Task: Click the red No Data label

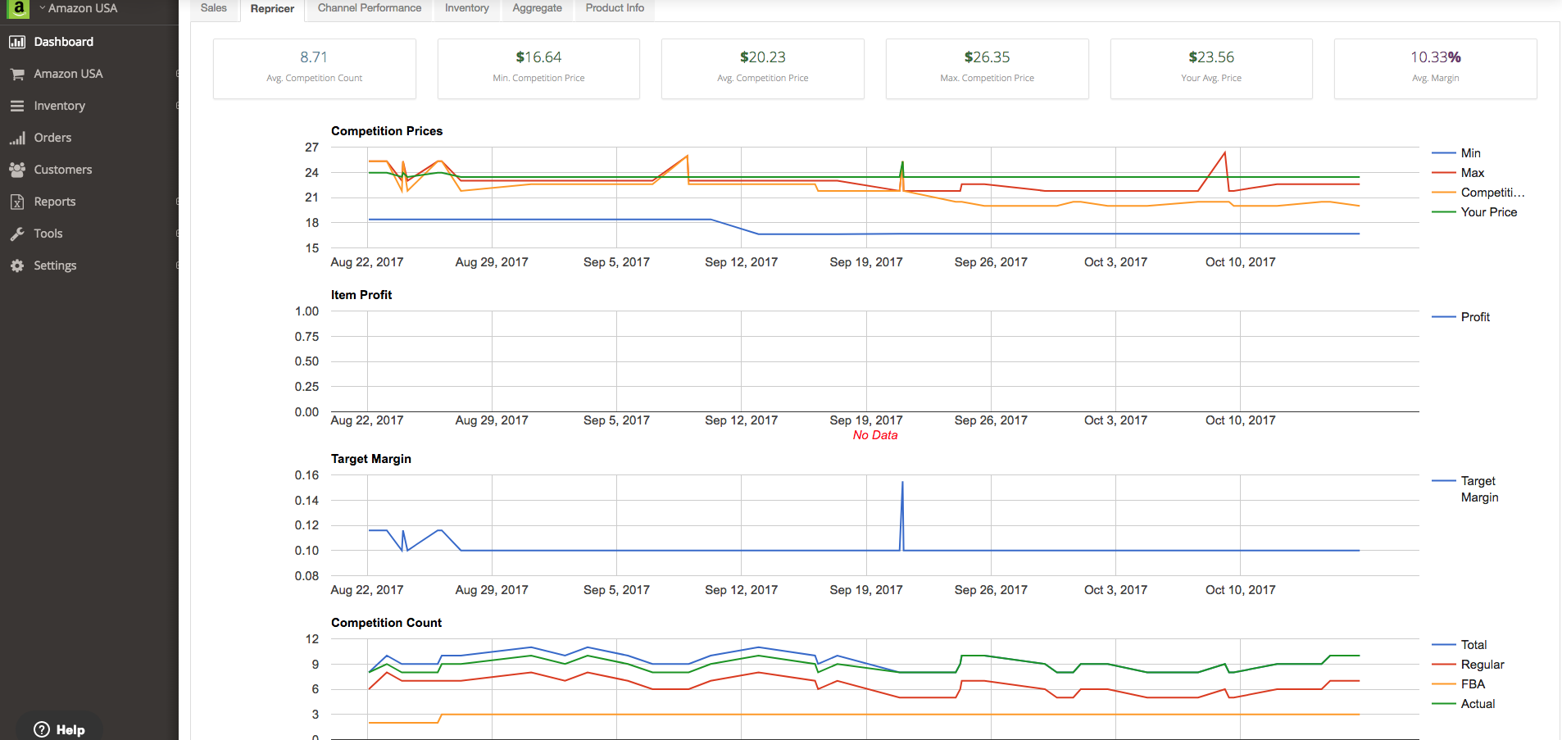Action: click(x=875, y=435)
